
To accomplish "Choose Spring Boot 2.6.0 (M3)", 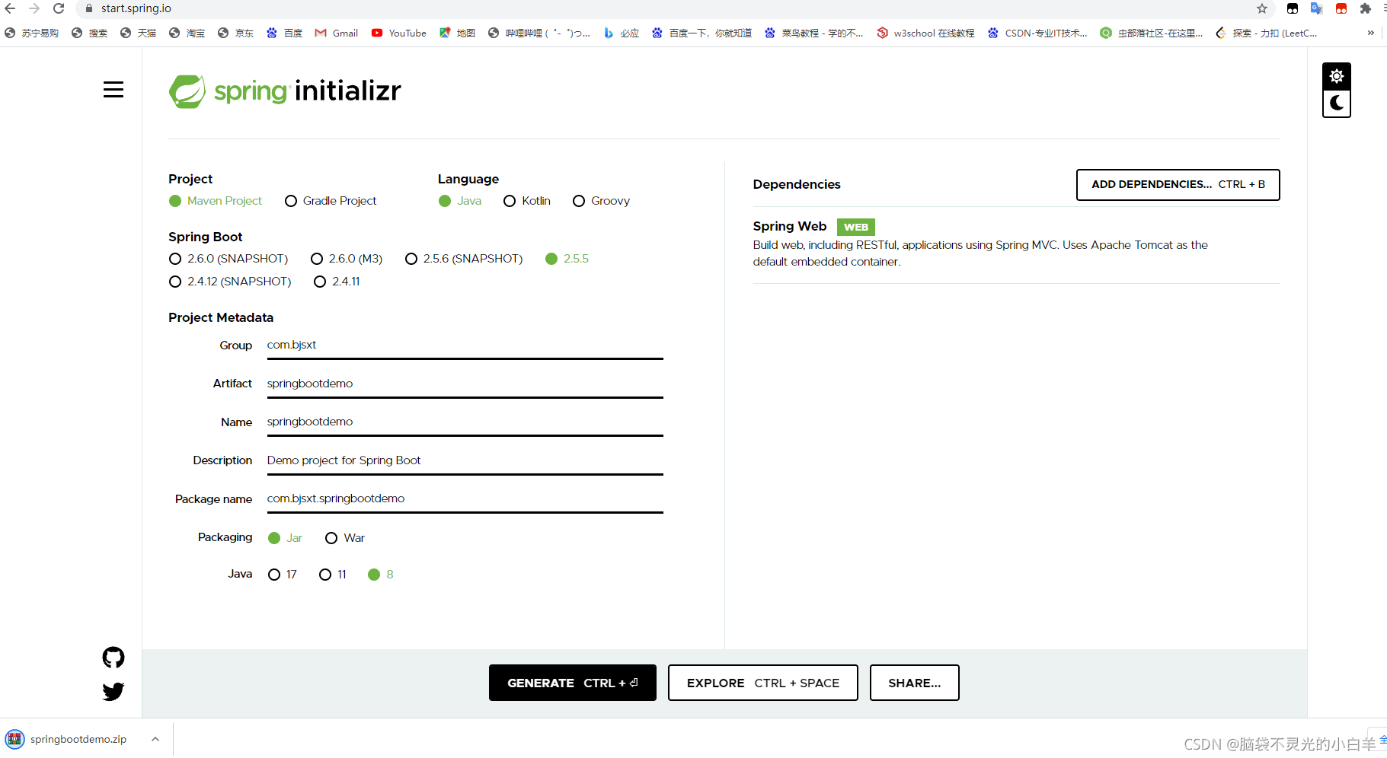I will coord(347,259).
